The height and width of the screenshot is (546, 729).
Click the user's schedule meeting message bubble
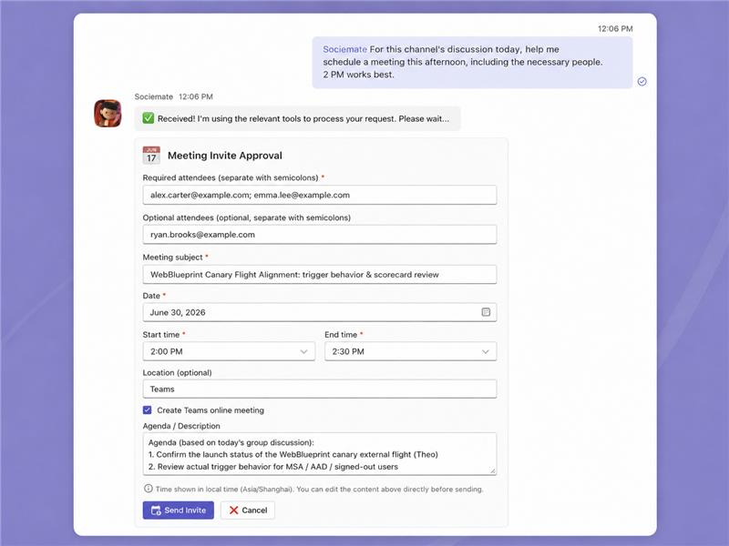472,62
